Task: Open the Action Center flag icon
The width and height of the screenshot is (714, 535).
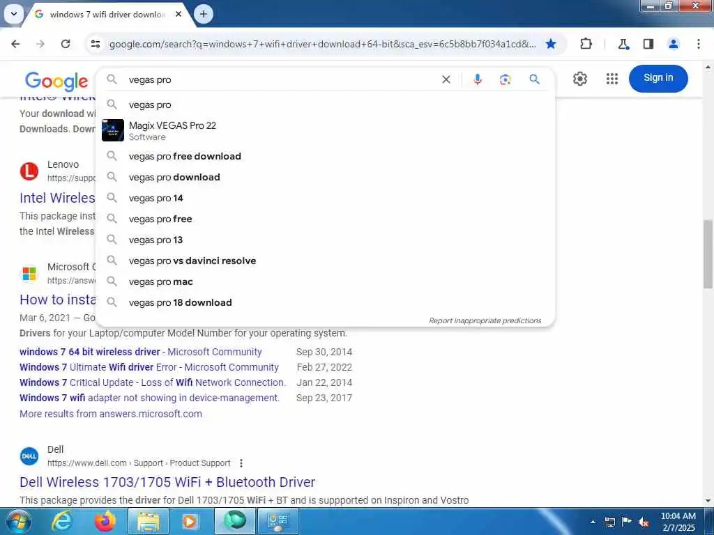Action: (627, 522)
